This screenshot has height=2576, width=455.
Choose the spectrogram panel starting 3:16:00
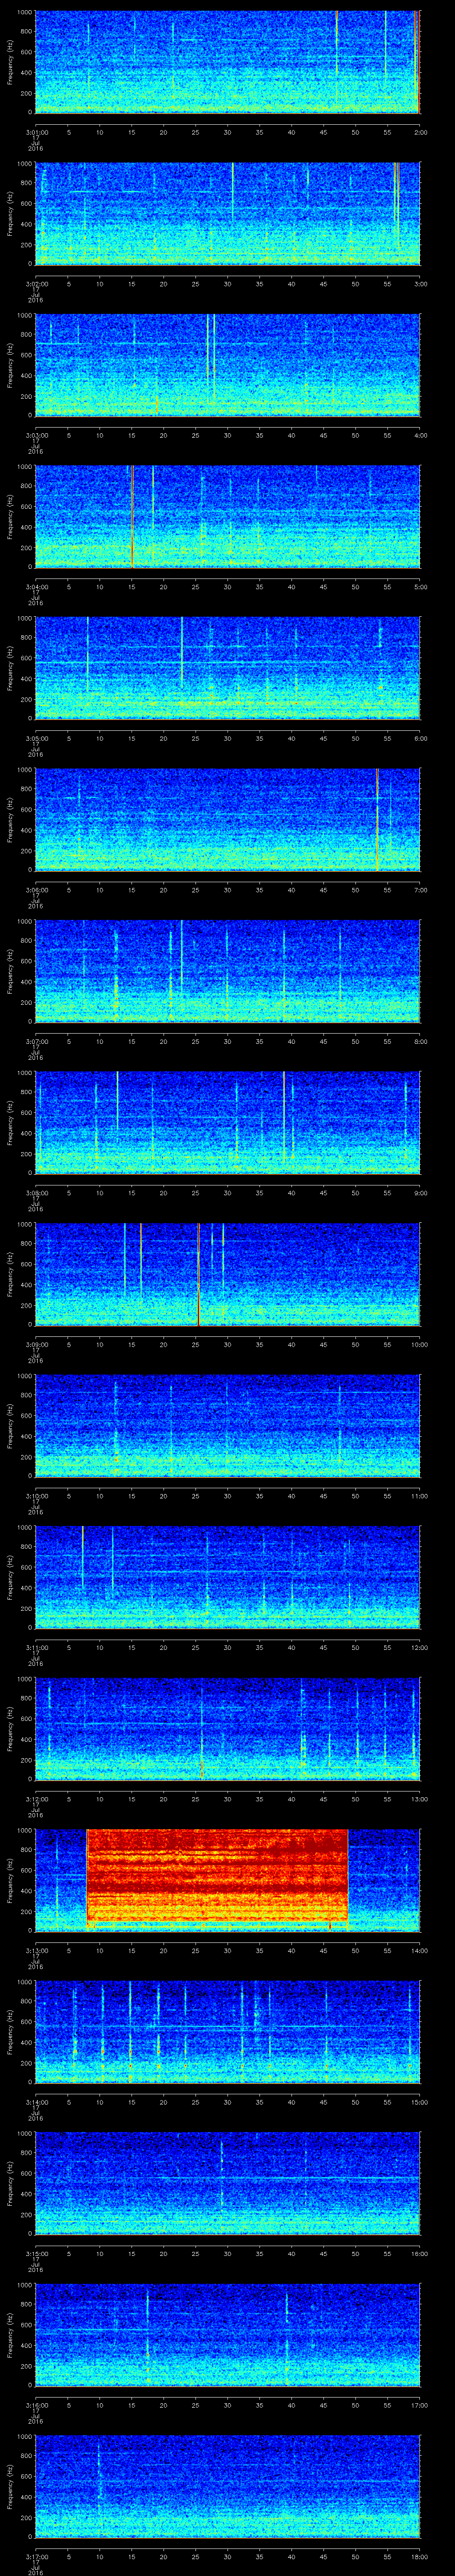click(228, 2335)
